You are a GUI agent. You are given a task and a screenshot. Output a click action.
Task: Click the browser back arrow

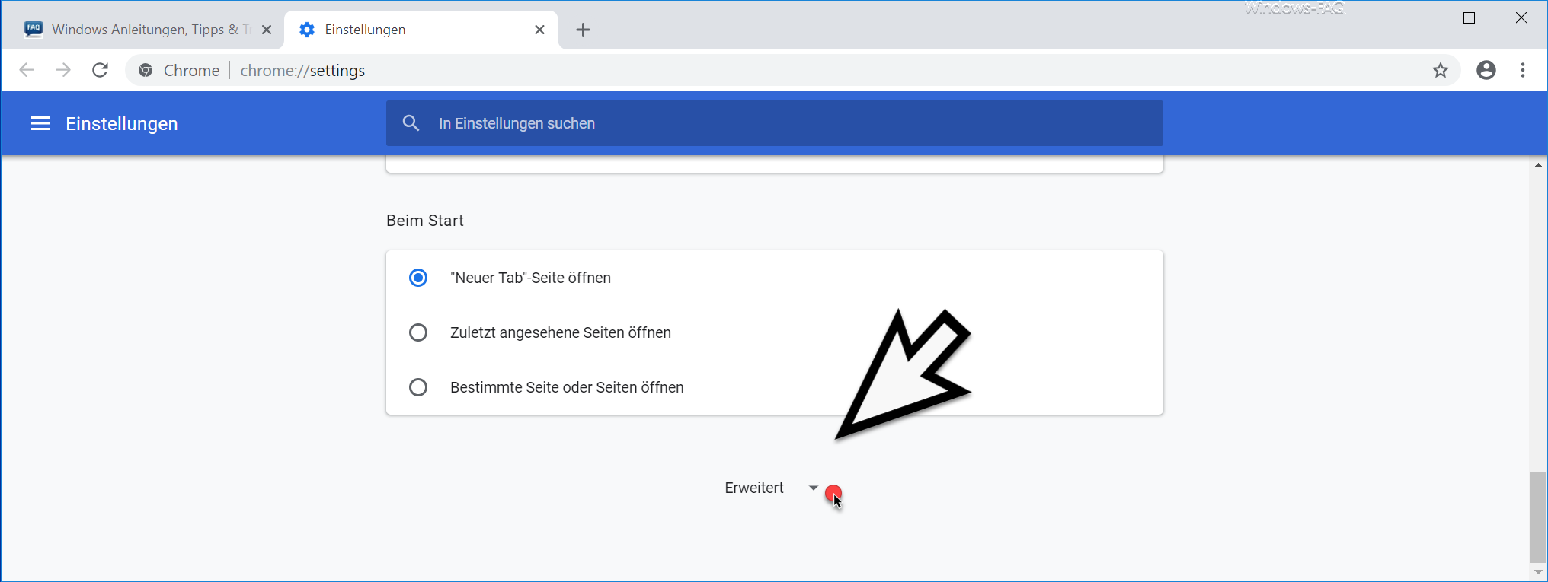(27, 71)
